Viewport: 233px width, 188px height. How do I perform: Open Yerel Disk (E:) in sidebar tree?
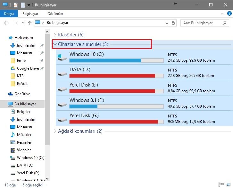[x=28, y=173]
